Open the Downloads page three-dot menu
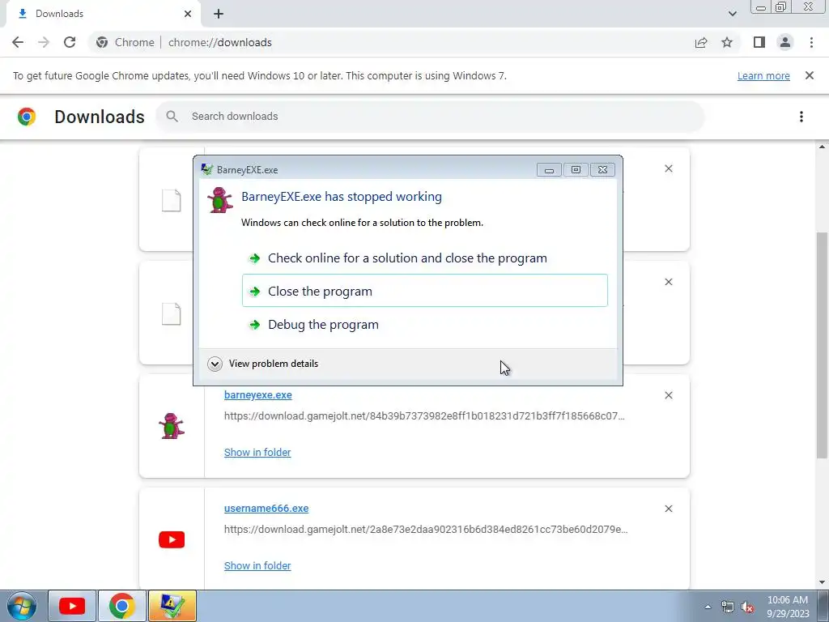This screenshot has width=829, height=622. click(801, 117)
